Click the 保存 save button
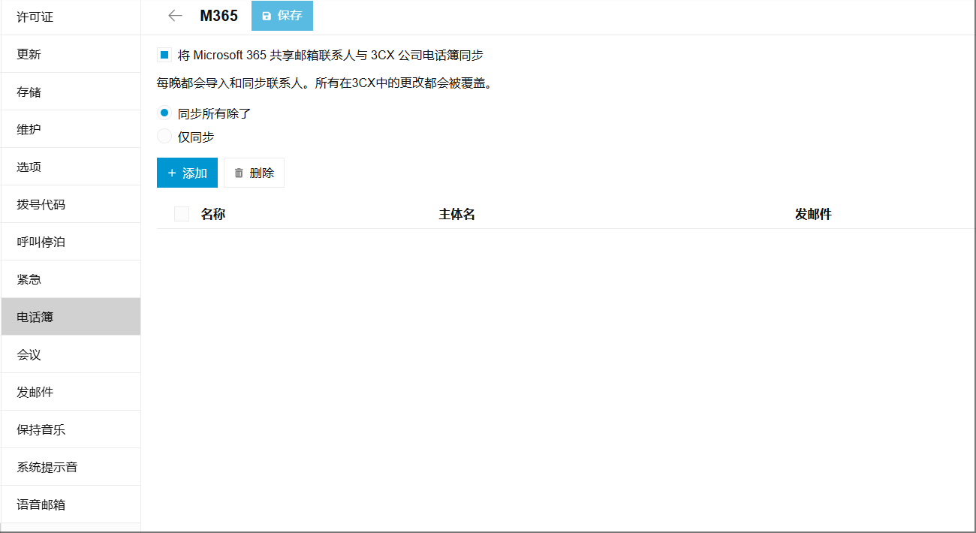The image size is (976, 533). [282, 16]
